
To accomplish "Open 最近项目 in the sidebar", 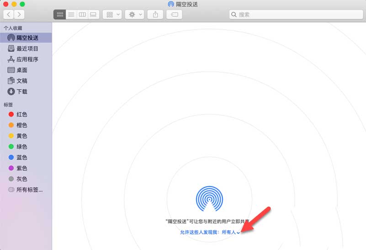I will click(x=26, y=48).
